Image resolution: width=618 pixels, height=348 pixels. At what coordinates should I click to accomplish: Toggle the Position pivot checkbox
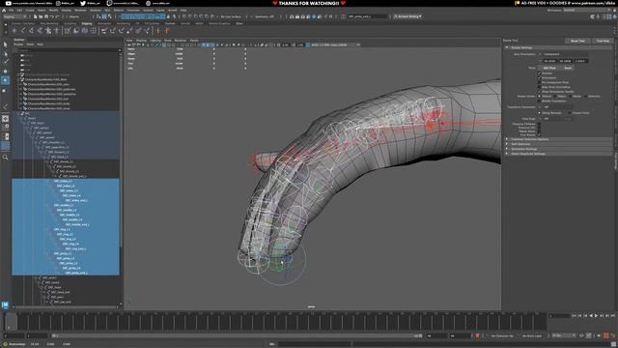pos(539,73)
